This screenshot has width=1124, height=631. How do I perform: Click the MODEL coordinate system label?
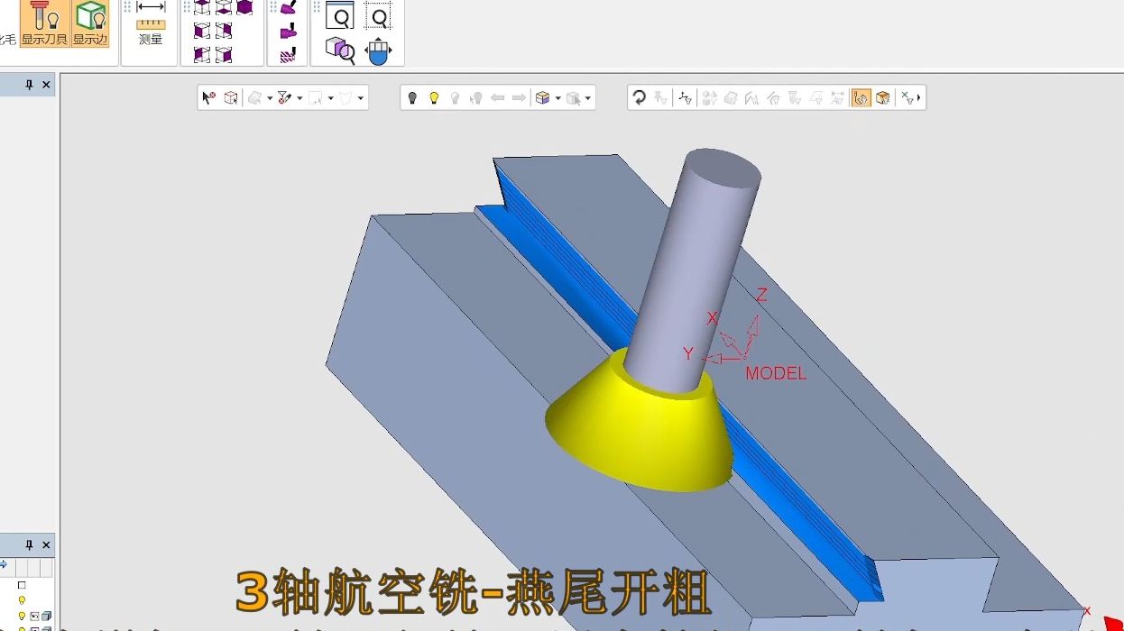click(775, 373)
